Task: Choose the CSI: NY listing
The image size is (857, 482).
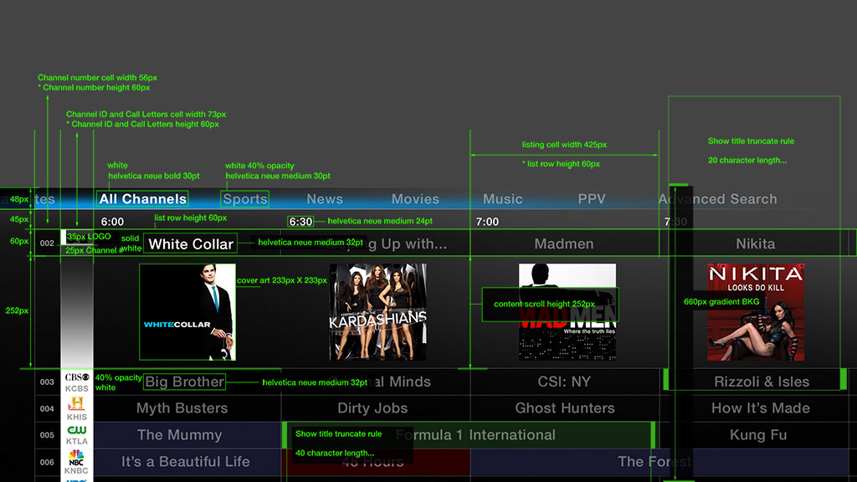Action: pos(564,382)
